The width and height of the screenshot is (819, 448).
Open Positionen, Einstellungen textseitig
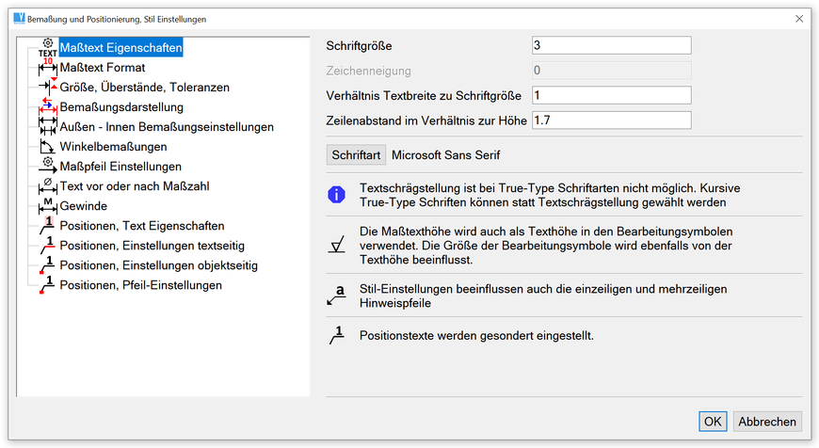152,246
